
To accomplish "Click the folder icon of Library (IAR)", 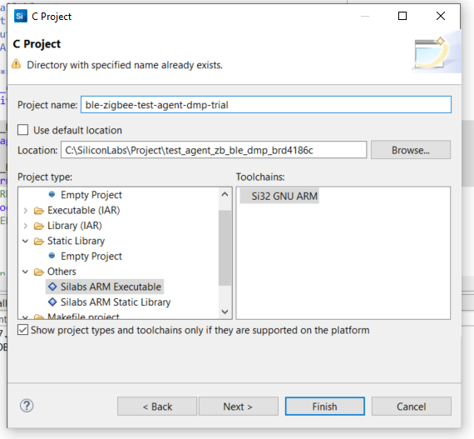I will 39,226.
